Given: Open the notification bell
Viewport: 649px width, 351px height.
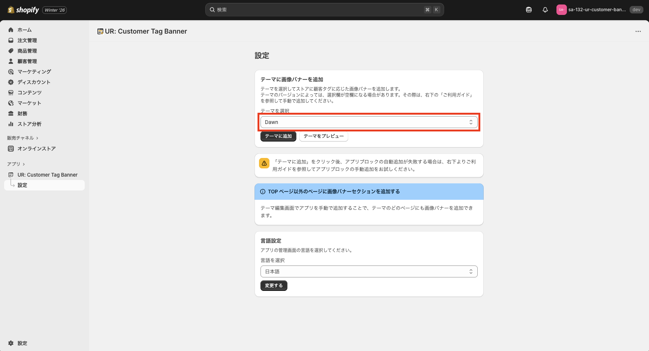Looking at the screenshot, I should click(545, 10).
